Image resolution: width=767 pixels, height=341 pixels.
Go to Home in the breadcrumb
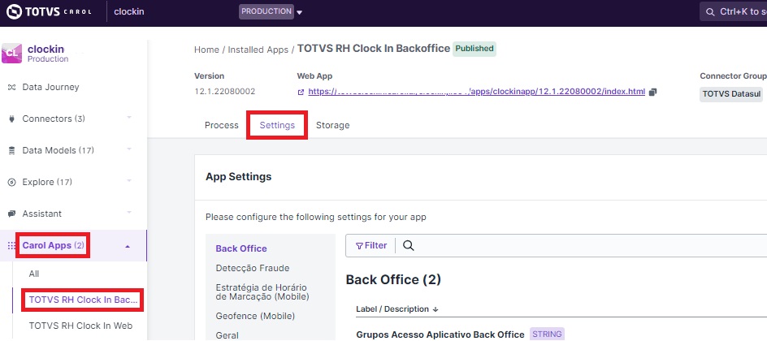pyautogui.click(x=206, y=50)
